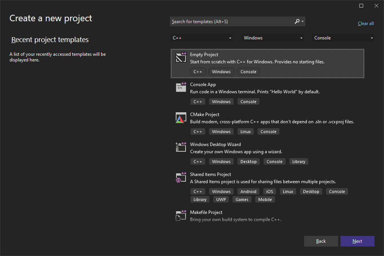Click the Console tag under CMake Project

pyautogui.click(x=268, y=132)
